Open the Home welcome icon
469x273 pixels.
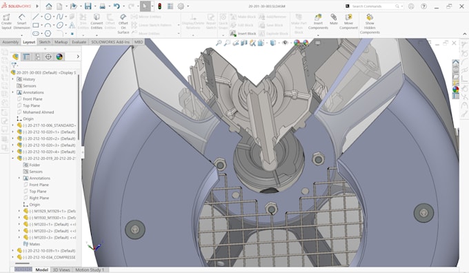click(49, 6)
